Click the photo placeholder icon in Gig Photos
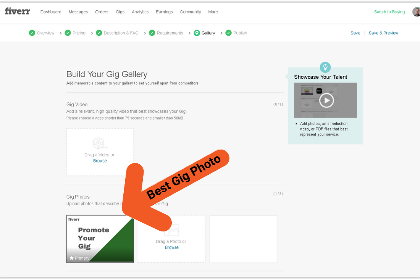This screenshot has width=420, height=279. (x=171, y=230)
